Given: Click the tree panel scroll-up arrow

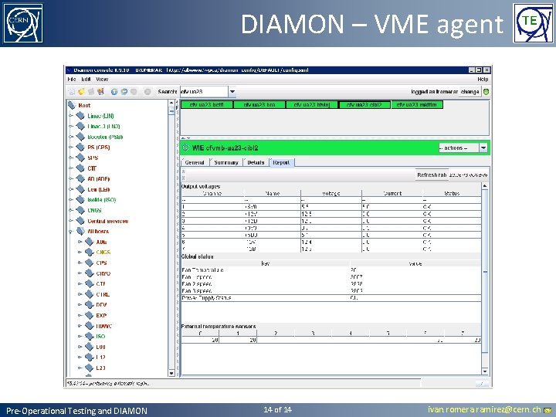Looking at the screenshot, I should click(171, 103).
